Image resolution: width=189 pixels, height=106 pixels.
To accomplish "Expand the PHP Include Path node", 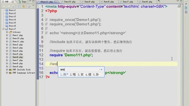I will tap(7, 69).
